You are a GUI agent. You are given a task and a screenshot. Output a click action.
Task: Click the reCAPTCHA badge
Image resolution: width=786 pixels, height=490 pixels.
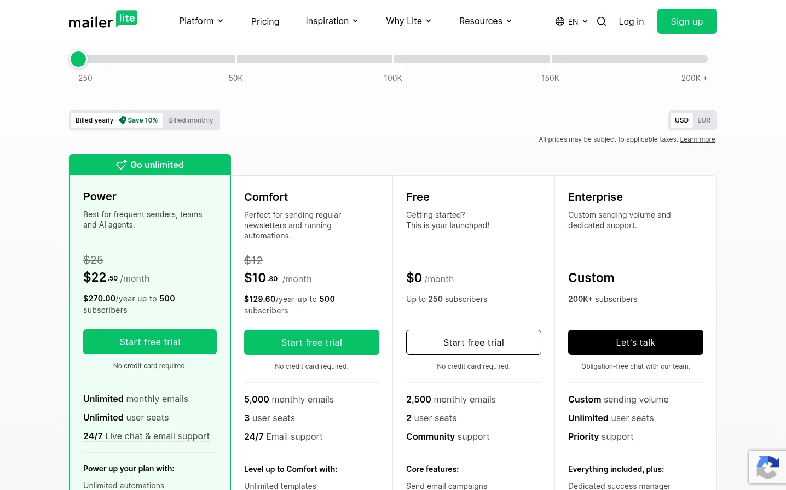pos(767,467)
